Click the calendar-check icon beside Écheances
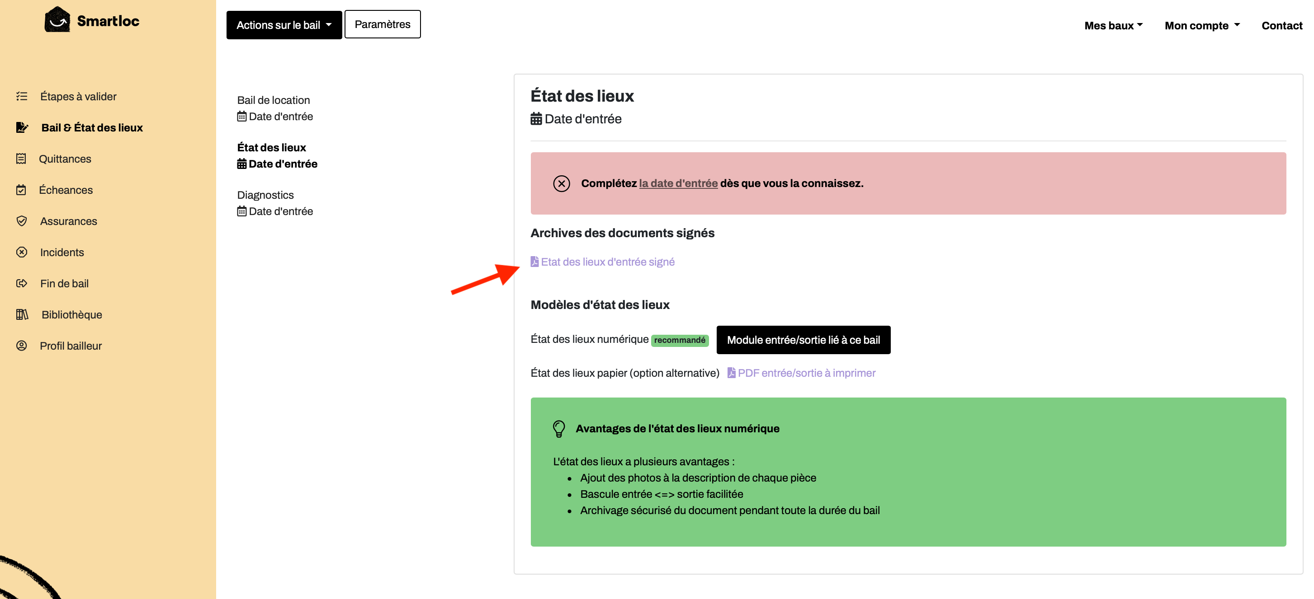The width and height of the screenshot is (1314, 599). 21,190
